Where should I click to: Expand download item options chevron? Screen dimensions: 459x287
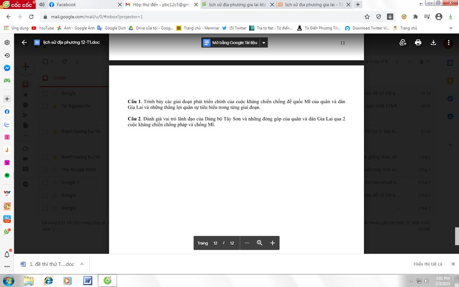(82, 264)
